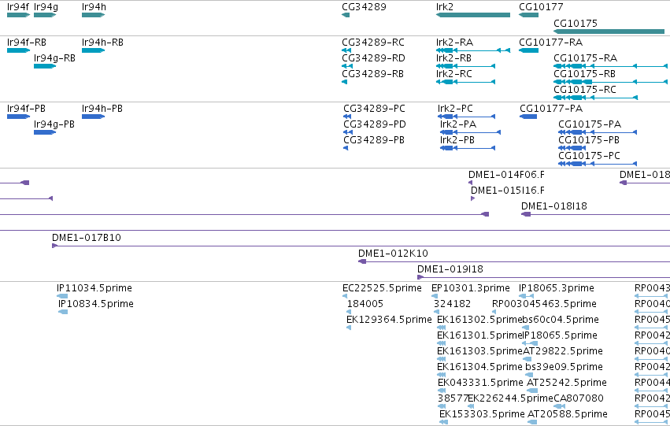This screenshot has width=670, height=426.
Task: Click the bs39e09.5prime EST
Action: click(x=529, y=375)
